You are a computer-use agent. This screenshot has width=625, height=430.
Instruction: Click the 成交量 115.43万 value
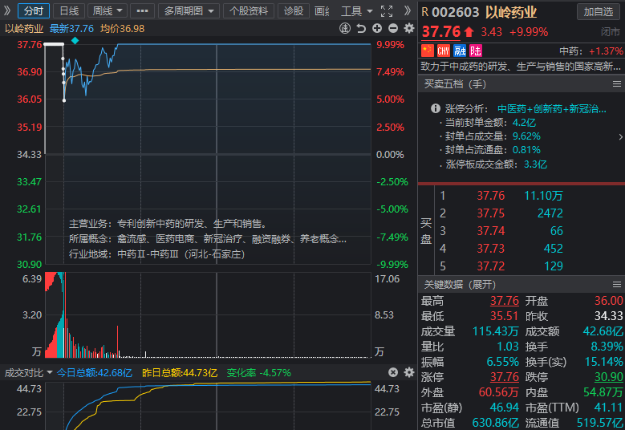point(496,331)
